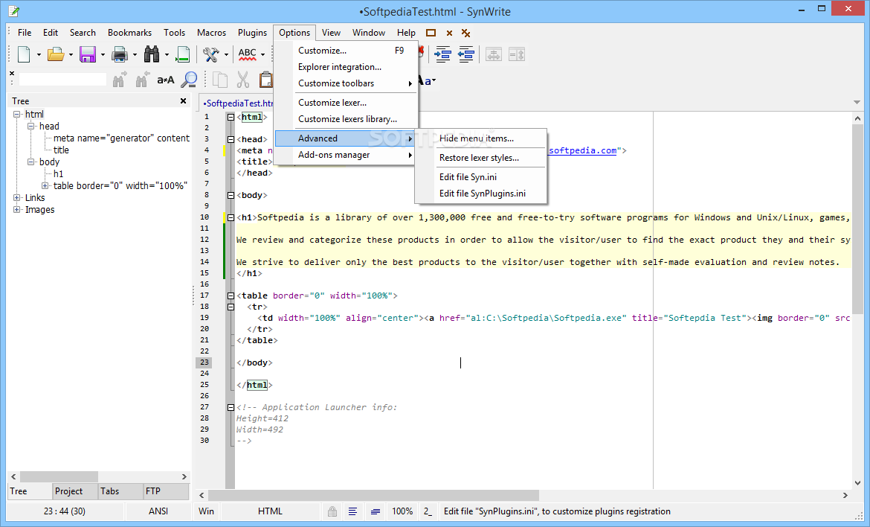The image size is (870, 527).
Task: Choose Restore lexer styles...
Action: [482, 158]
